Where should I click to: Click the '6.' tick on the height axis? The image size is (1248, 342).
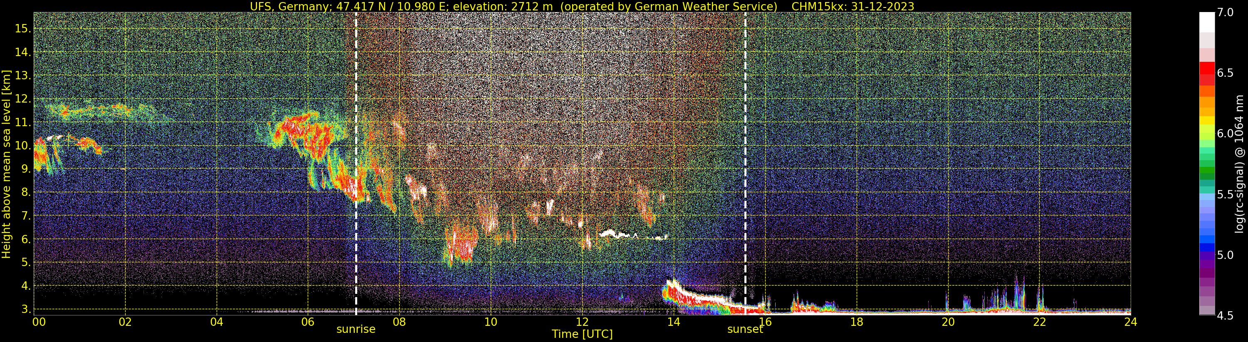(x=26, y=239)
